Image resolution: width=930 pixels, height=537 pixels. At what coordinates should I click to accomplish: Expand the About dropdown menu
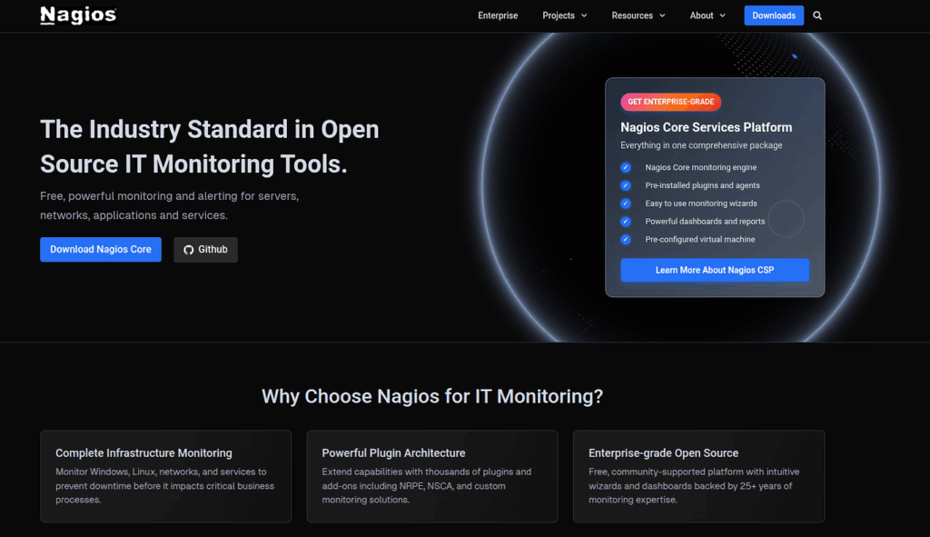click(707, 15)
